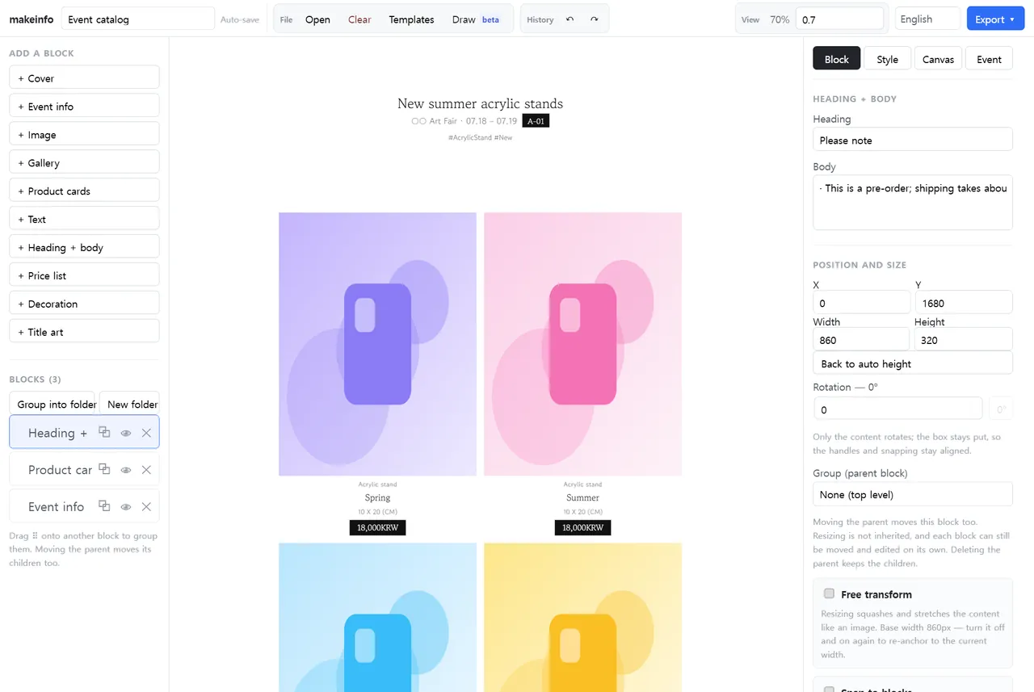This screenshot has height=692, width=1034.
Task: Duplicate the Product cards block
Action: coord(104,470)
